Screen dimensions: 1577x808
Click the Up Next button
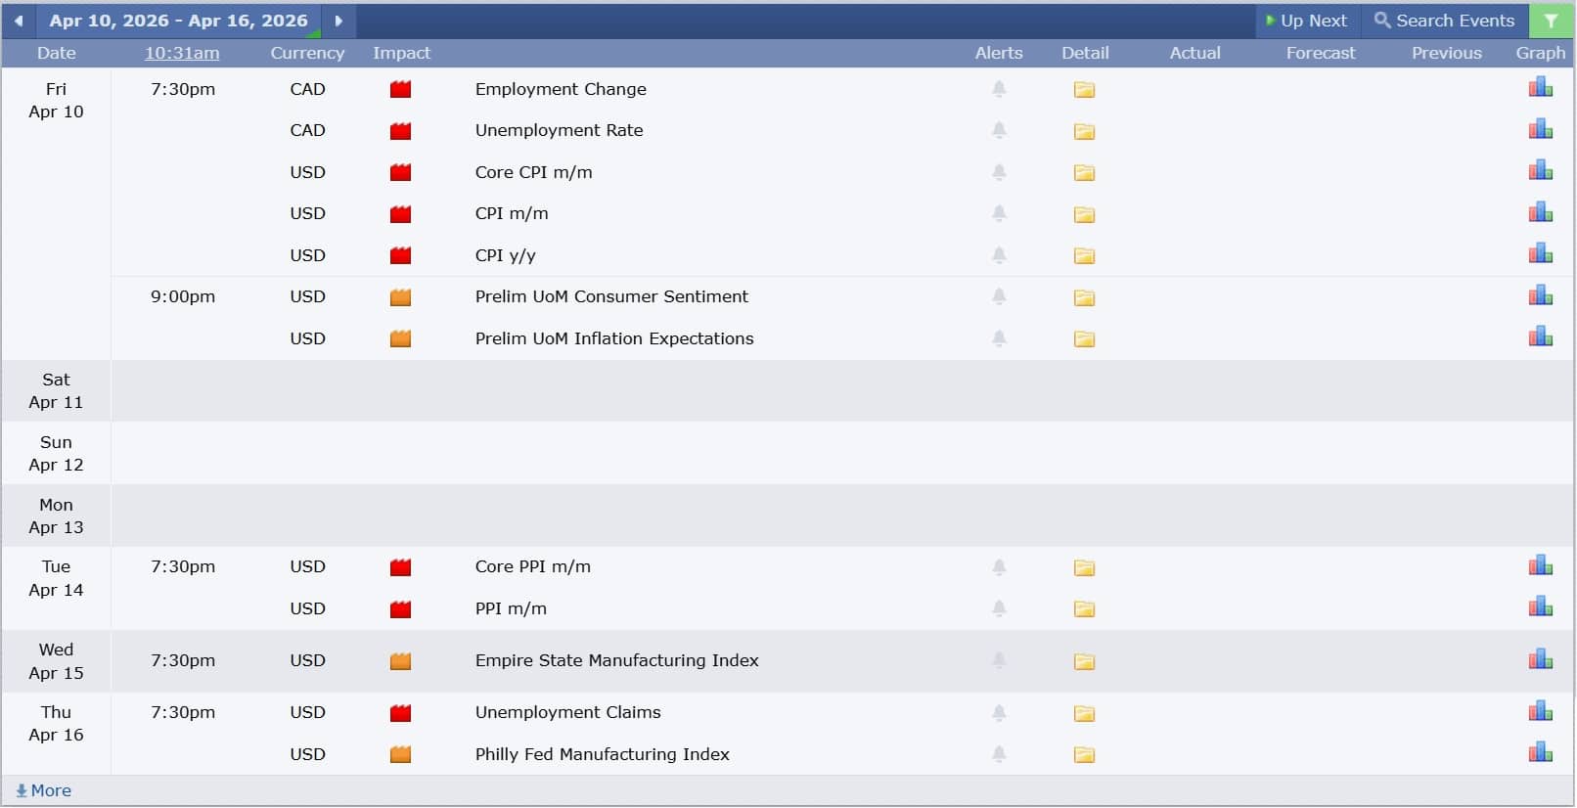click(1306, 21)
